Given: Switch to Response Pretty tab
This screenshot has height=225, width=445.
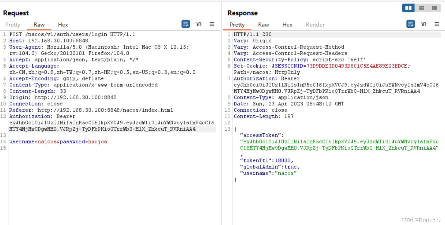Looking at the screenshot, I should [237, 25].
